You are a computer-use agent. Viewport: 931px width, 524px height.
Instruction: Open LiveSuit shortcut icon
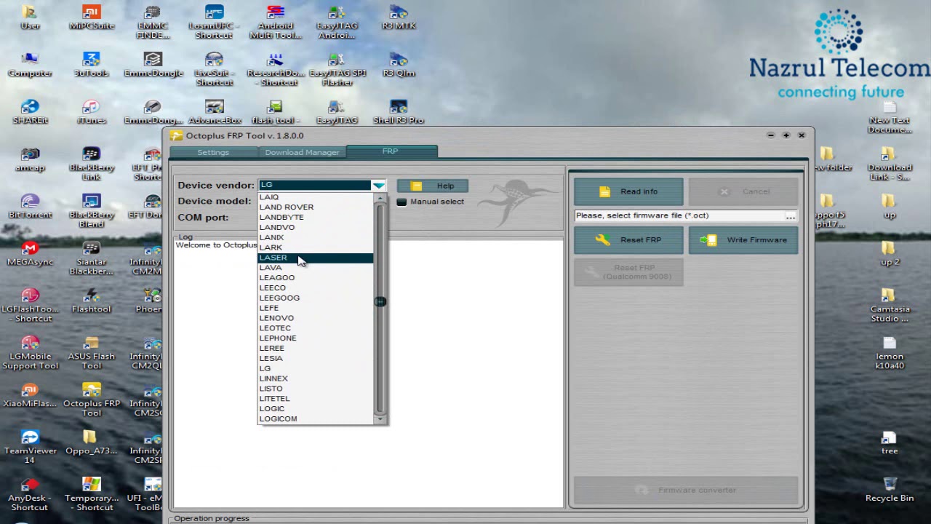pyautogui.click(x=214, y=69)
